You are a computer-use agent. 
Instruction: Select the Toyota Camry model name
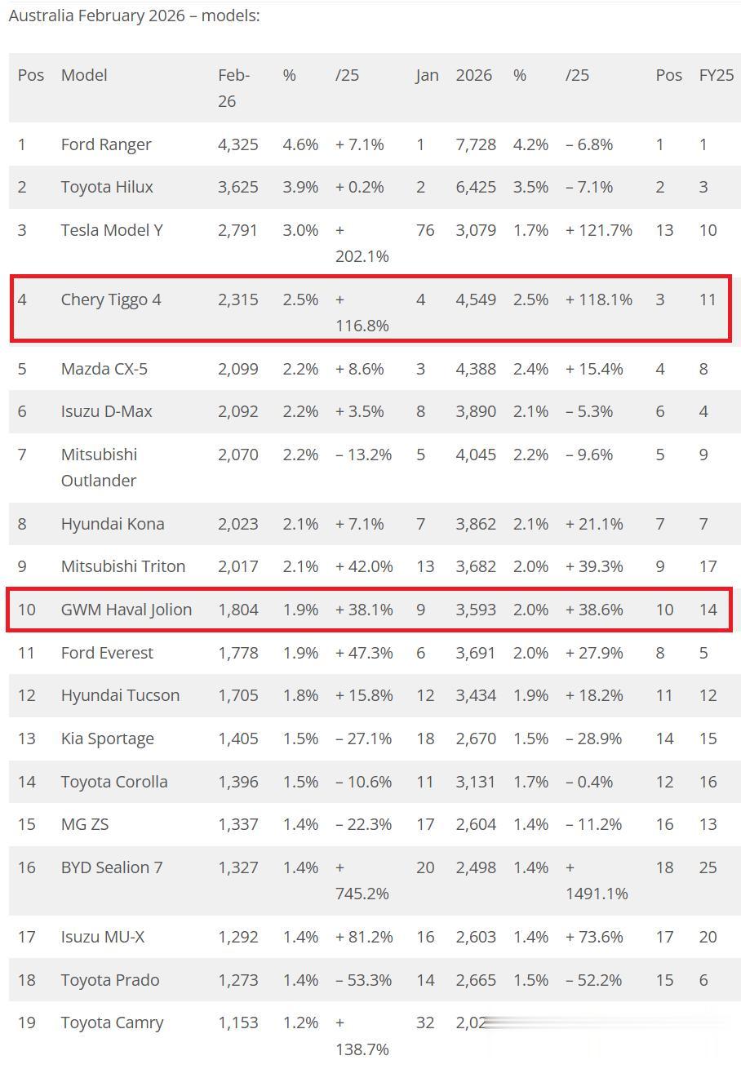(x=112, y=1022)
